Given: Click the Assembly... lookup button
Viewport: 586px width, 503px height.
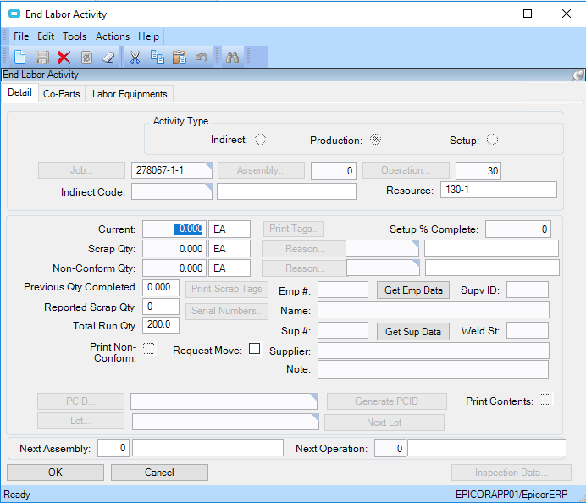Looking at the screenshot, I should coord(261,170).
